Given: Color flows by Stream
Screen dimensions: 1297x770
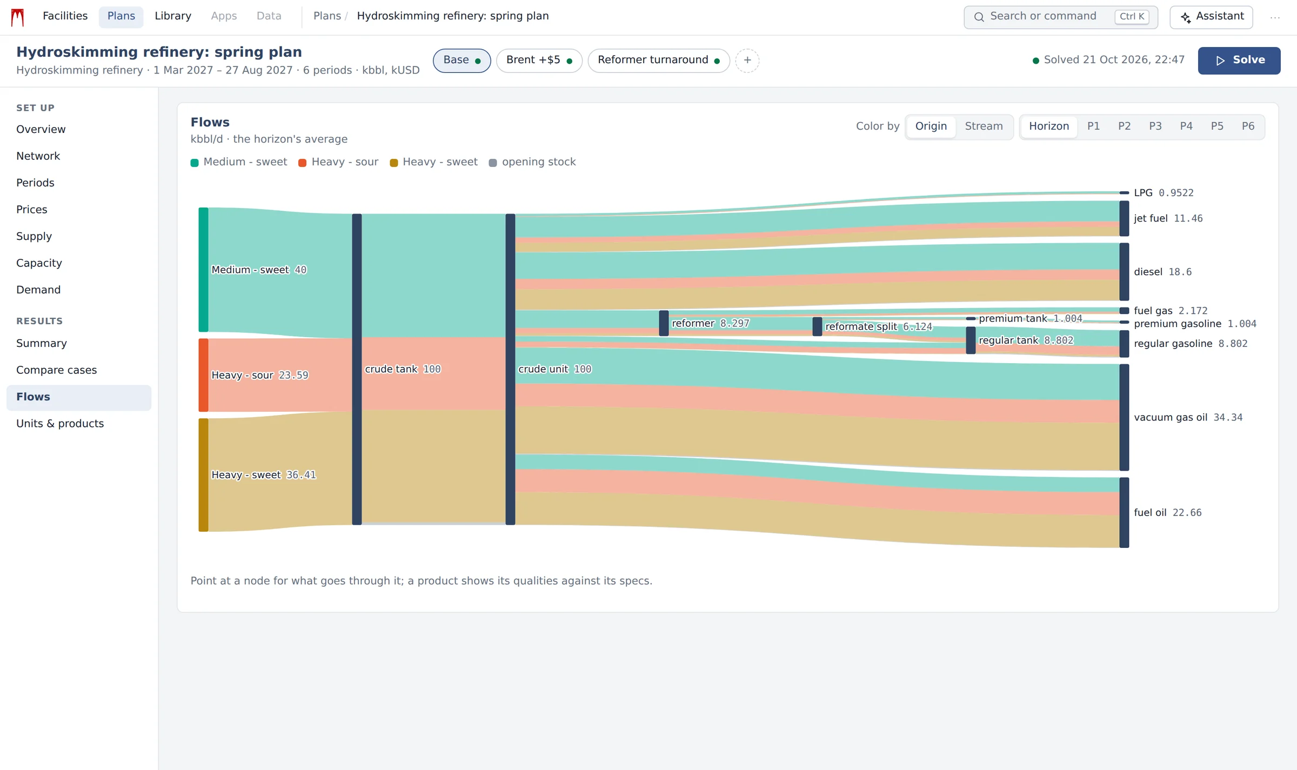Looking at the screenshot, I should [984, 126].
